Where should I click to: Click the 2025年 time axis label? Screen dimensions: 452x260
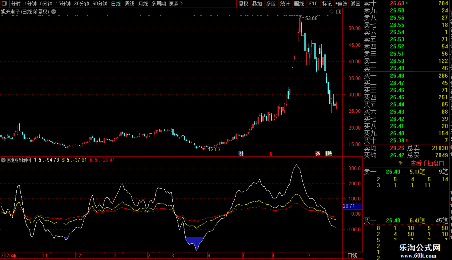pyautogui.click(x=9, y=255)
